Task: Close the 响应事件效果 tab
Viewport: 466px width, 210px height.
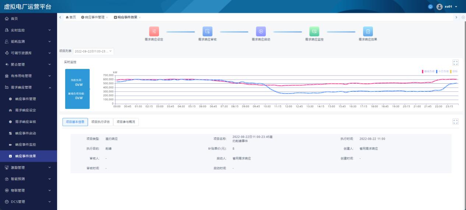Action: pyautogui.click(x=140, y=17)
